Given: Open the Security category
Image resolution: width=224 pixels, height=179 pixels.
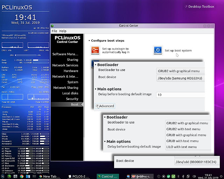Looking at the screenshot, I should point(72,99).
